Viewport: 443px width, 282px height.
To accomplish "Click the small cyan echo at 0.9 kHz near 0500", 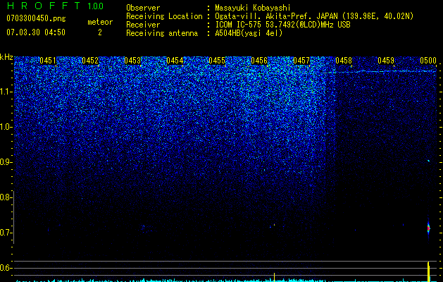I will (x=429, y=161).
